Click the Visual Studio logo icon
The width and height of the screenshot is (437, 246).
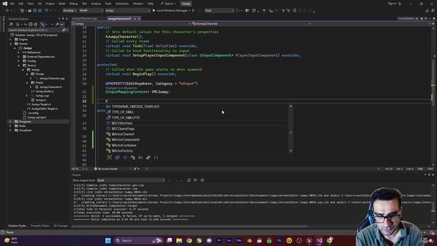(5, 3)
